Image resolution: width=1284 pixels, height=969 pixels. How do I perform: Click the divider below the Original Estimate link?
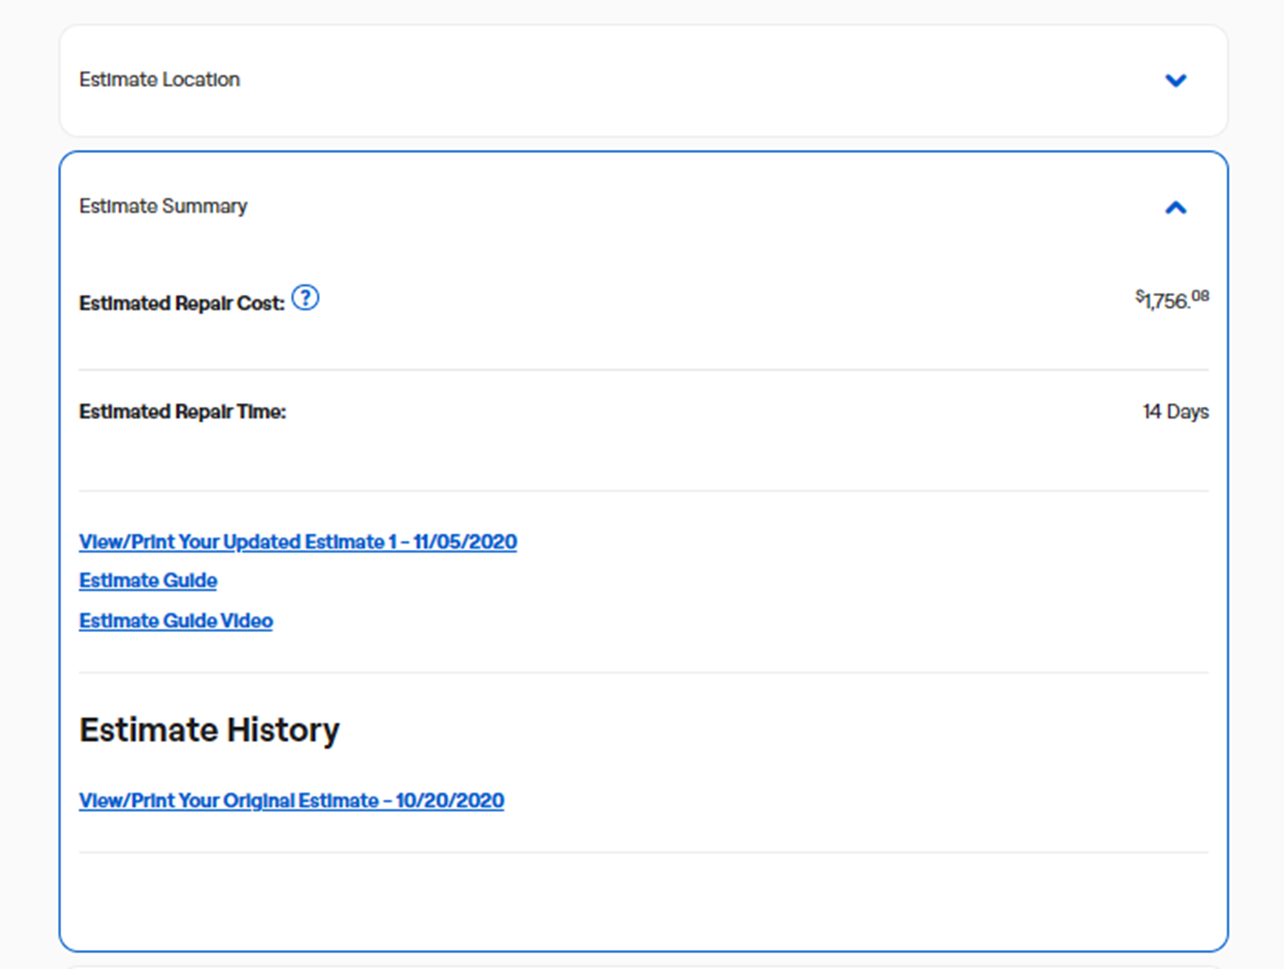pyautogui.click(x=643, y=853)
